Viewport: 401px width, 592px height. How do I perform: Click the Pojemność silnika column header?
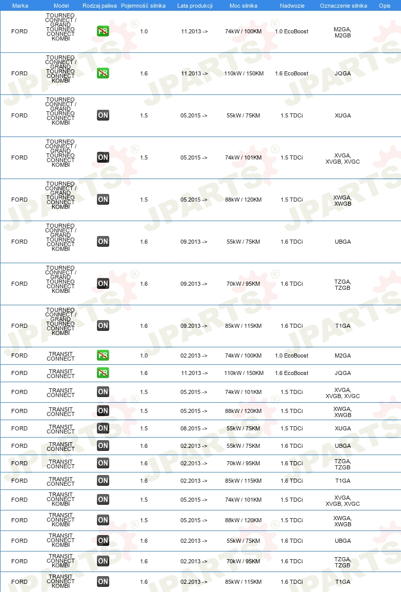point(143,6)
